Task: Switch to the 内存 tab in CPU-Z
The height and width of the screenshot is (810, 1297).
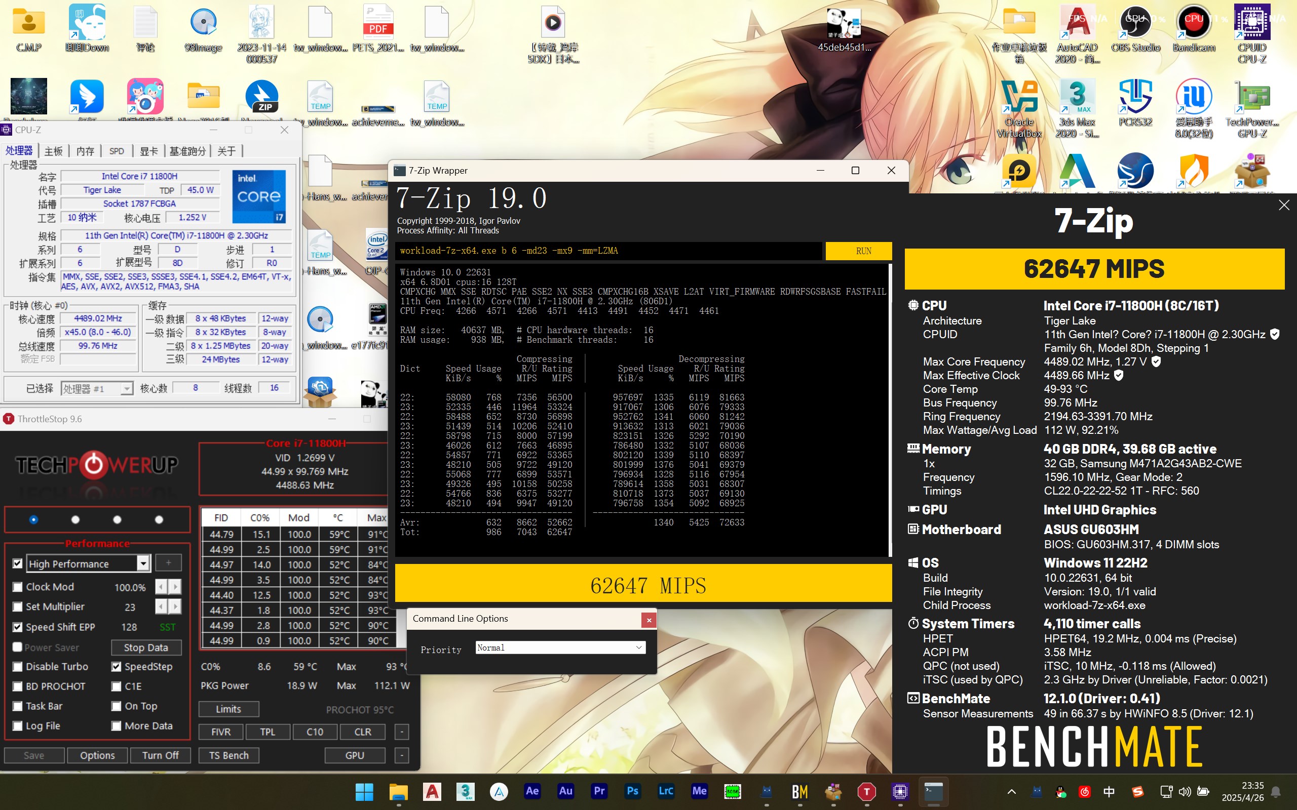Action: coord(85,151)
